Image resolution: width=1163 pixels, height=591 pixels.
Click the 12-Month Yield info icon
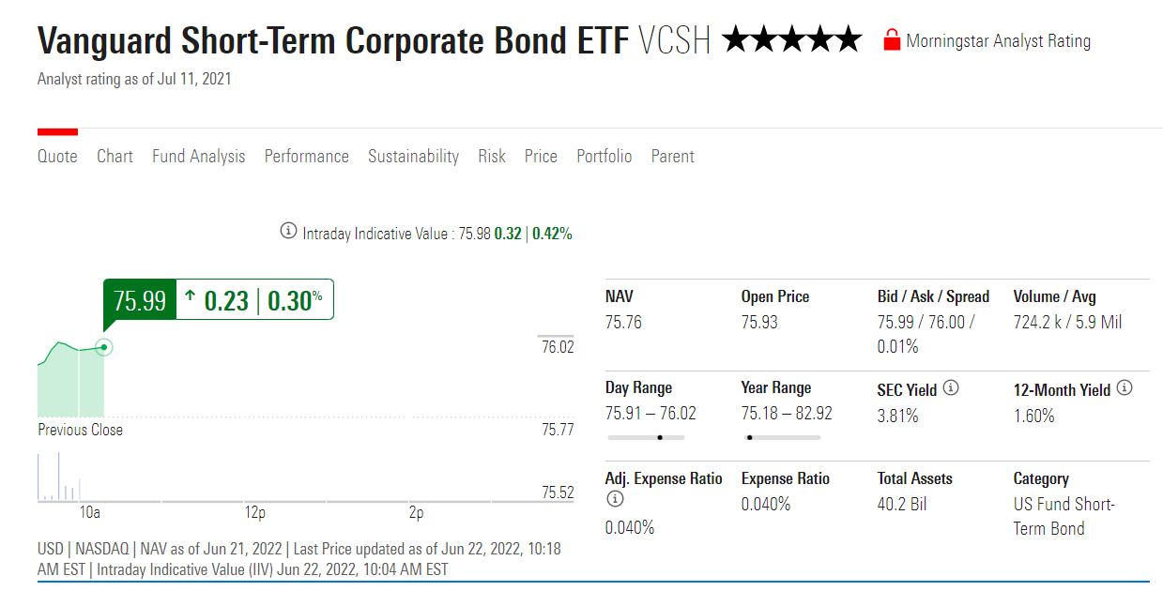pos(1125,387)
